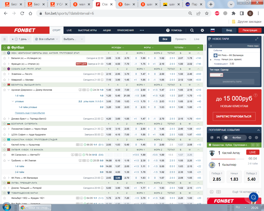The image size is (264, 211).
Task: Switch to LIVE menu section
Action: [x=69, y=30]
